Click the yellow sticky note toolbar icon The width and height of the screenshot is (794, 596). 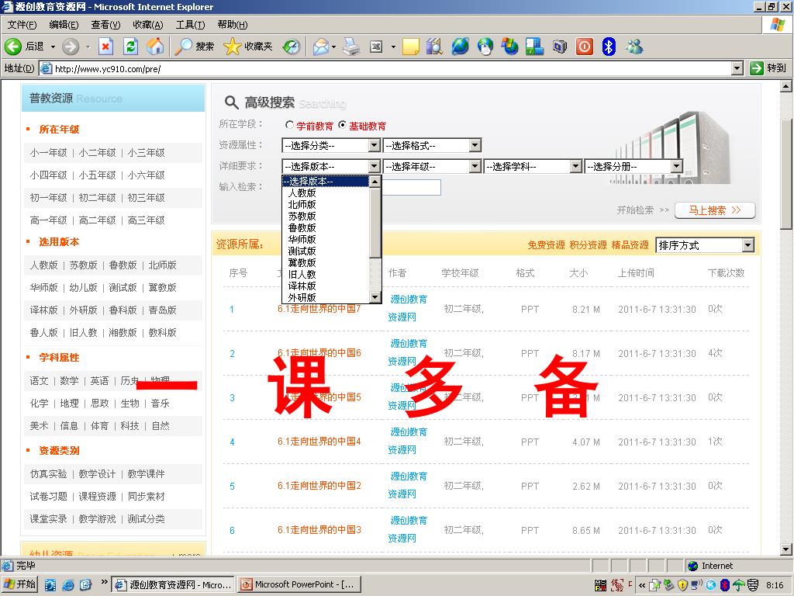[410, 47]
